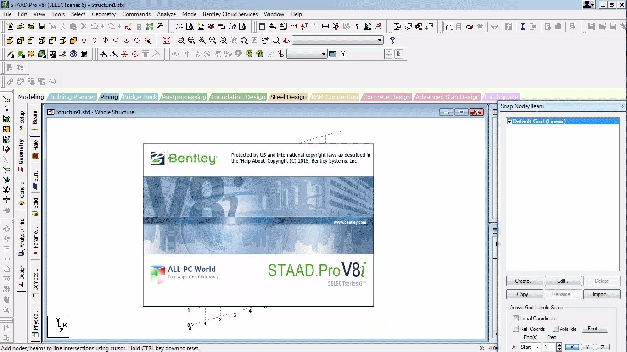Image resolution: width=627 pixels, height=352 pixels.
Task: Open Bentley Cloud Services menu
Action: point(230,14)
